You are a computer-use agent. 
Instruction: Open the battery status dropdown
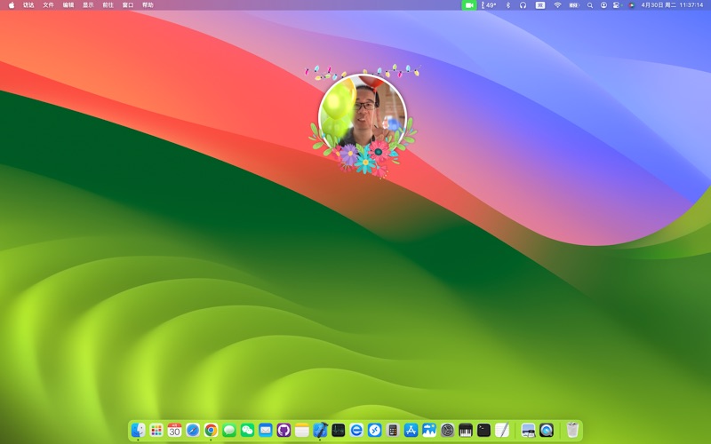[573, 5]
